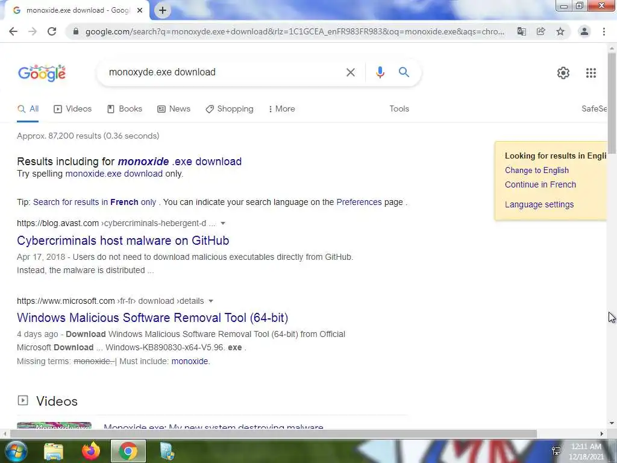Image resolution: width=617 pixels, height=463 pixels.
Task: Reload the page with the refresh icon
Action: [x=52, y=31]
